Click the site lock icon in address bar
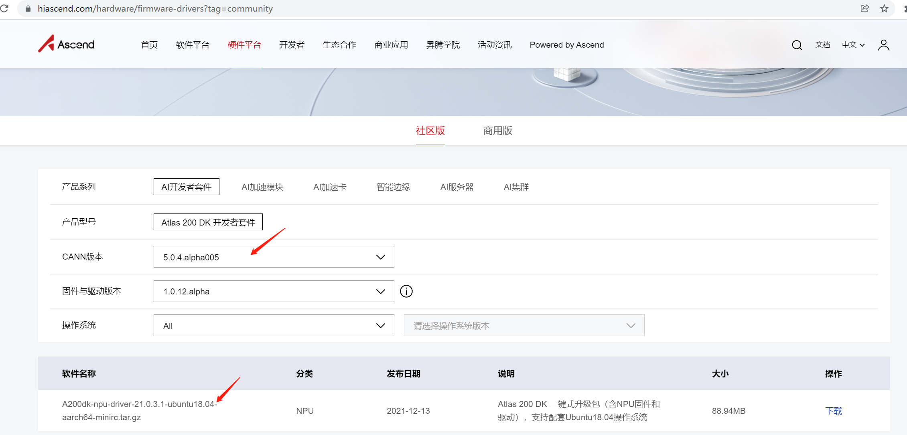The width and height of the screenshot is (907, 435). tap(28, 8)
